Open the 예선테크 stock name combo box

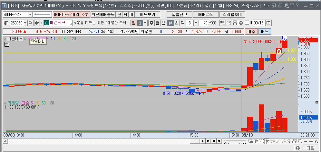(58, 23)
